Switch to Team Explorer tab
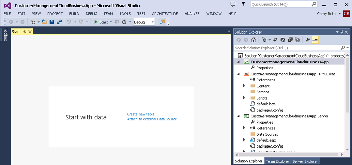Image resolution: width=352 pixels, height=165 pixels. 278,161
